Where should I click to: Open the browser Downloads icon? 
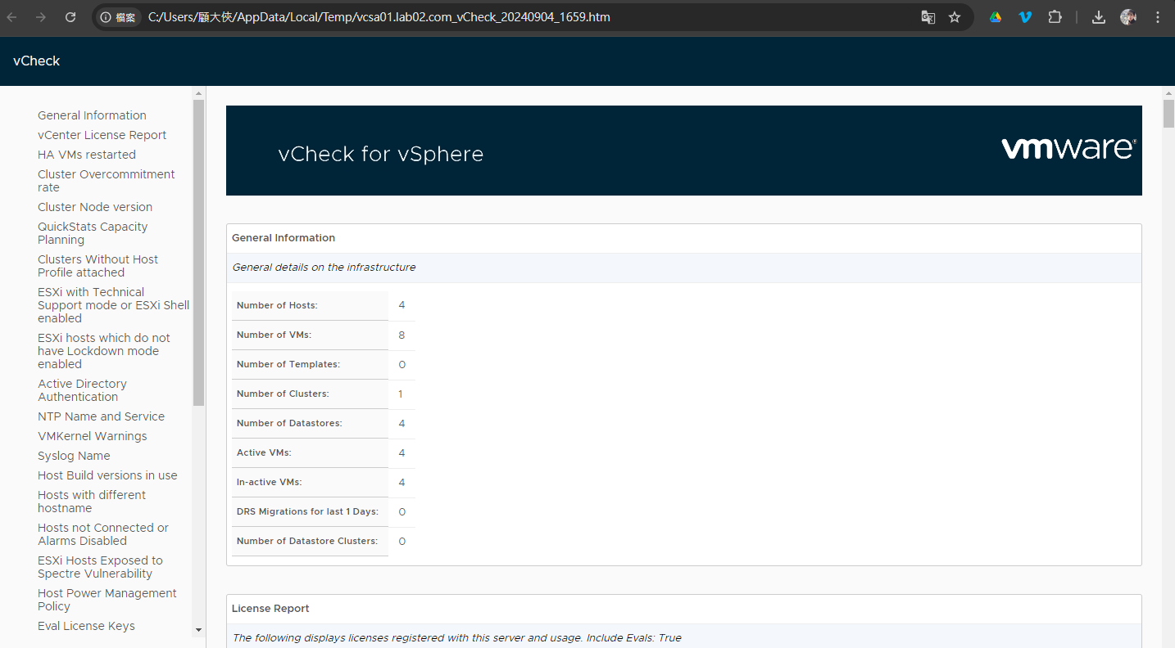(1099, 17)
